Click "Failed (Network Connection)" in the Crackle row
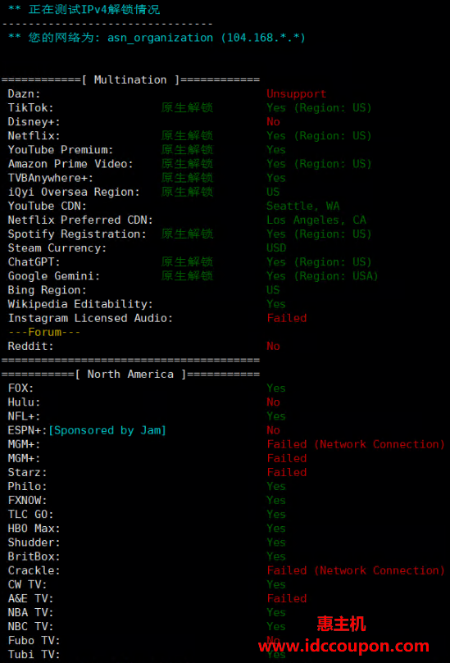 tap(356, 570)
